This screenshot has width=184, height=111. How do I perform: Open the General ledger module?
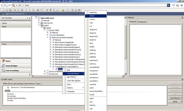point(16,66)
